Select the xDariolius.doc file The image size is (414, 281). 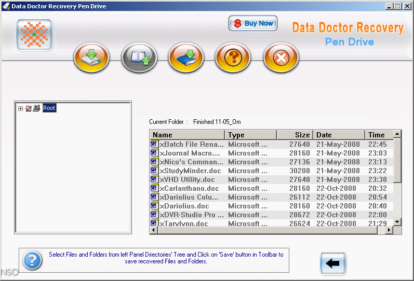pos(272,206)
